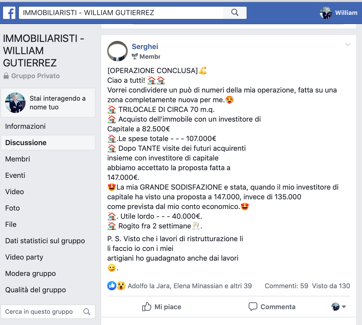Viewport: 362px width, 325px height.
Task: Open the post options chevron menu
Action: pos(347,44)
